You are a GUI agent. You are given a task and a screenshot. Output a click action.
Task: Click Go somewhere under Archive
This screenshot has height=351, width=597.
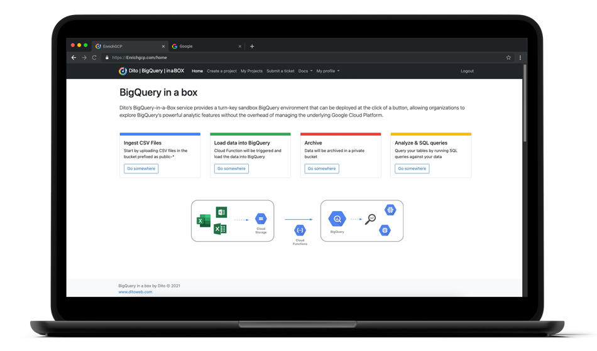[322, 168]
